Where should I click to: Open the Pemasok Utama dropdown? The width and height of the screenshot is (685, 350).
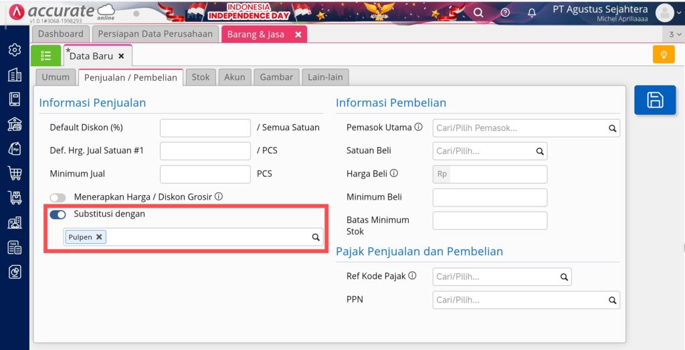click(526, 128)
